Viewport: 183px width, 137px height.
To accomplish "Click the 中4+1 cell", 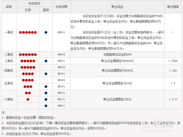I will click(x=61, y=74).
